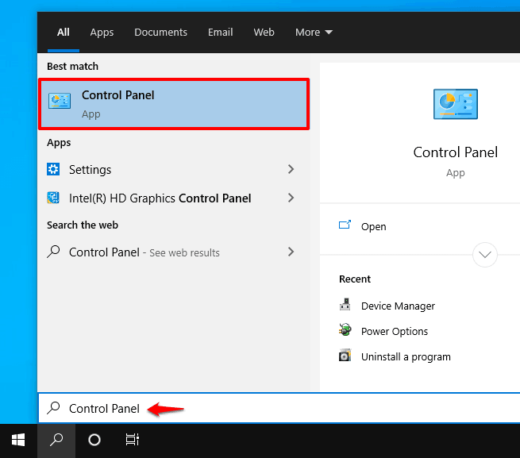520x458 pixels.
Task: Expand more actions with the chevron circle
Action: pos(485,255)
